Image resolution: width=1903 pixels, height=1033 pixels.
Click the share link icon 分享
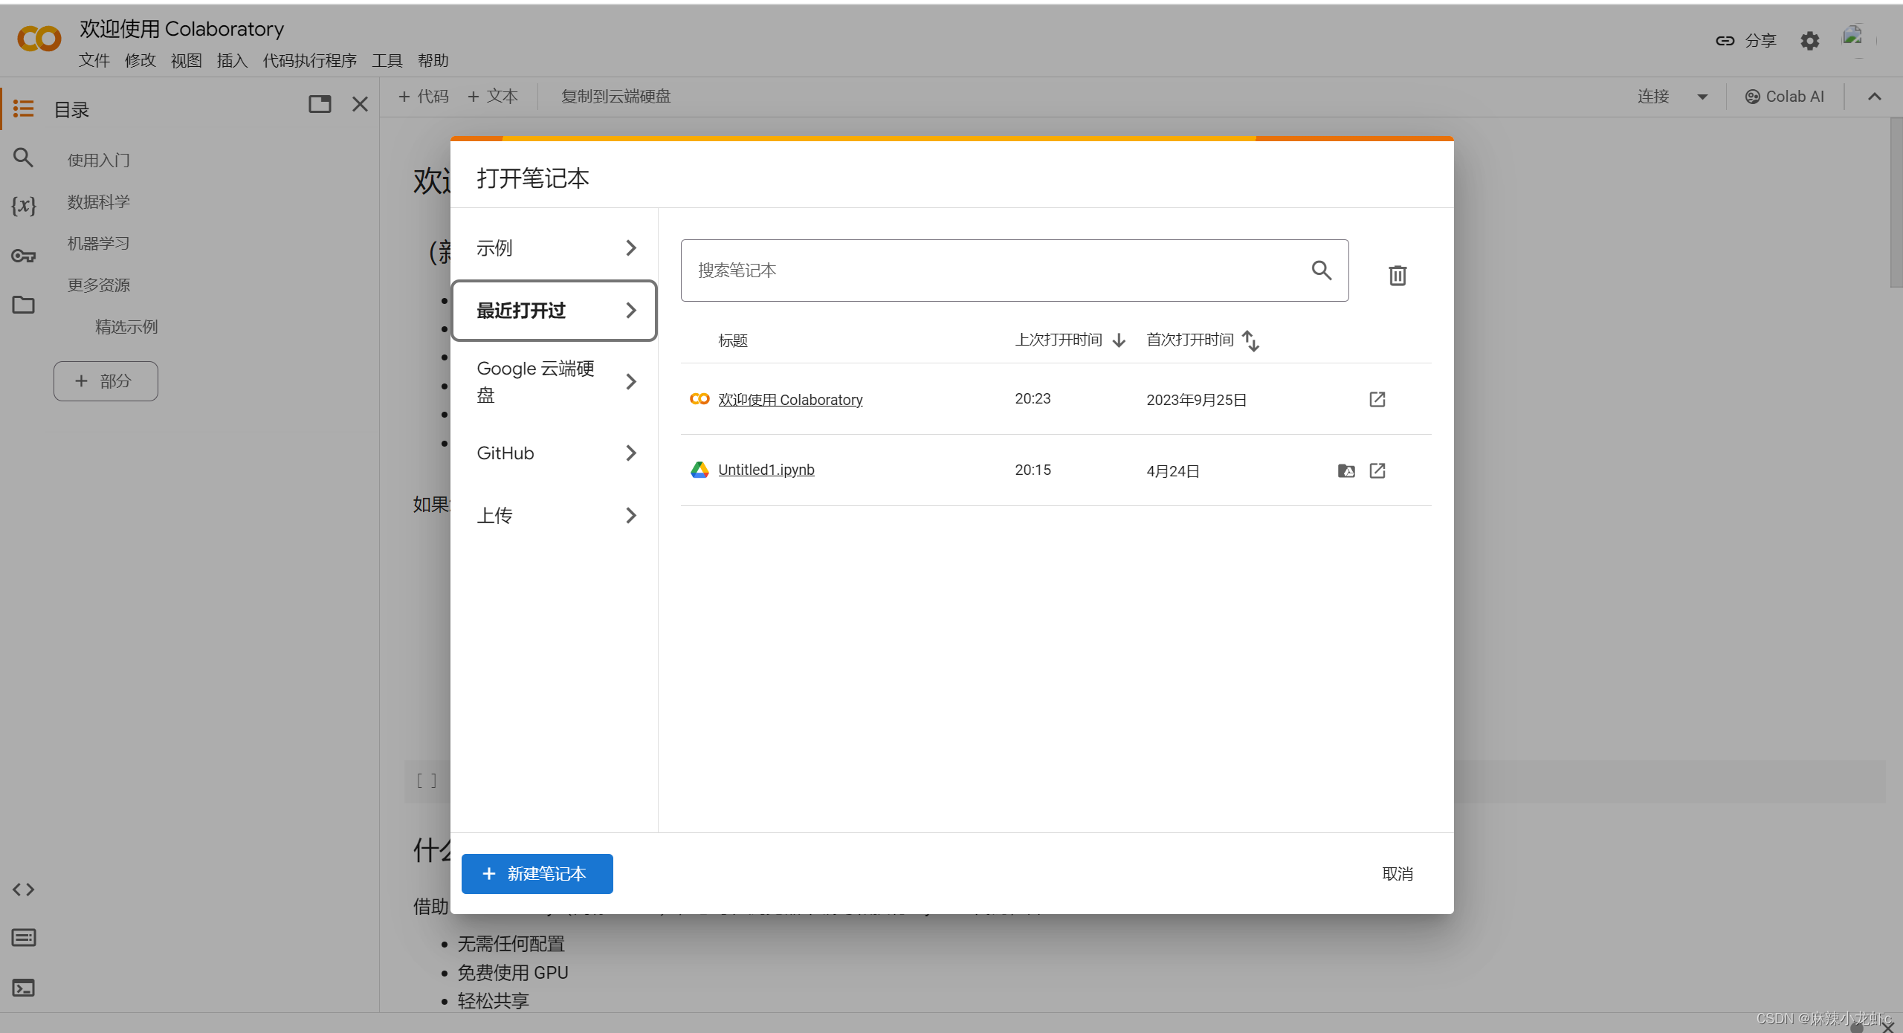click(1745, 41)
